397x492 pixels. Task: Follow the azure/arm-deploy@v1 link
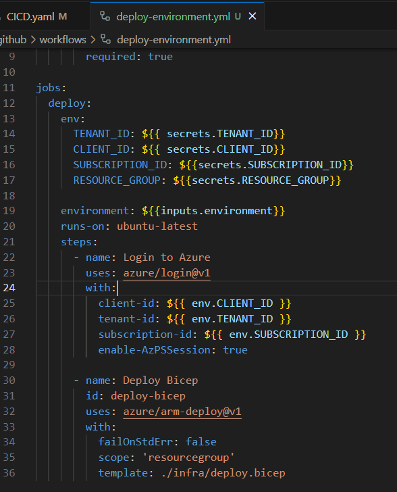coord(182,411)
